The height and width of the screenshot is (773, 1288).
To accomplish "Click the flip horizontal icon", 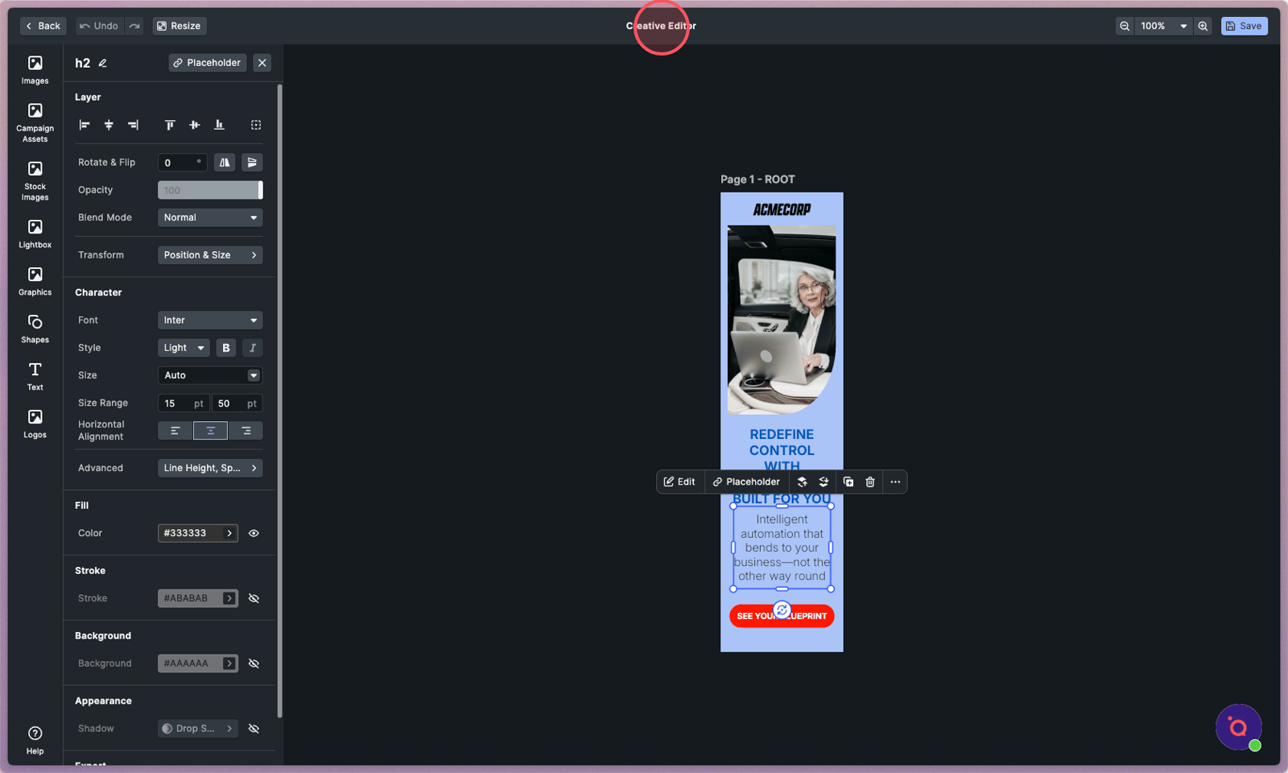I will tap(225, 163).
